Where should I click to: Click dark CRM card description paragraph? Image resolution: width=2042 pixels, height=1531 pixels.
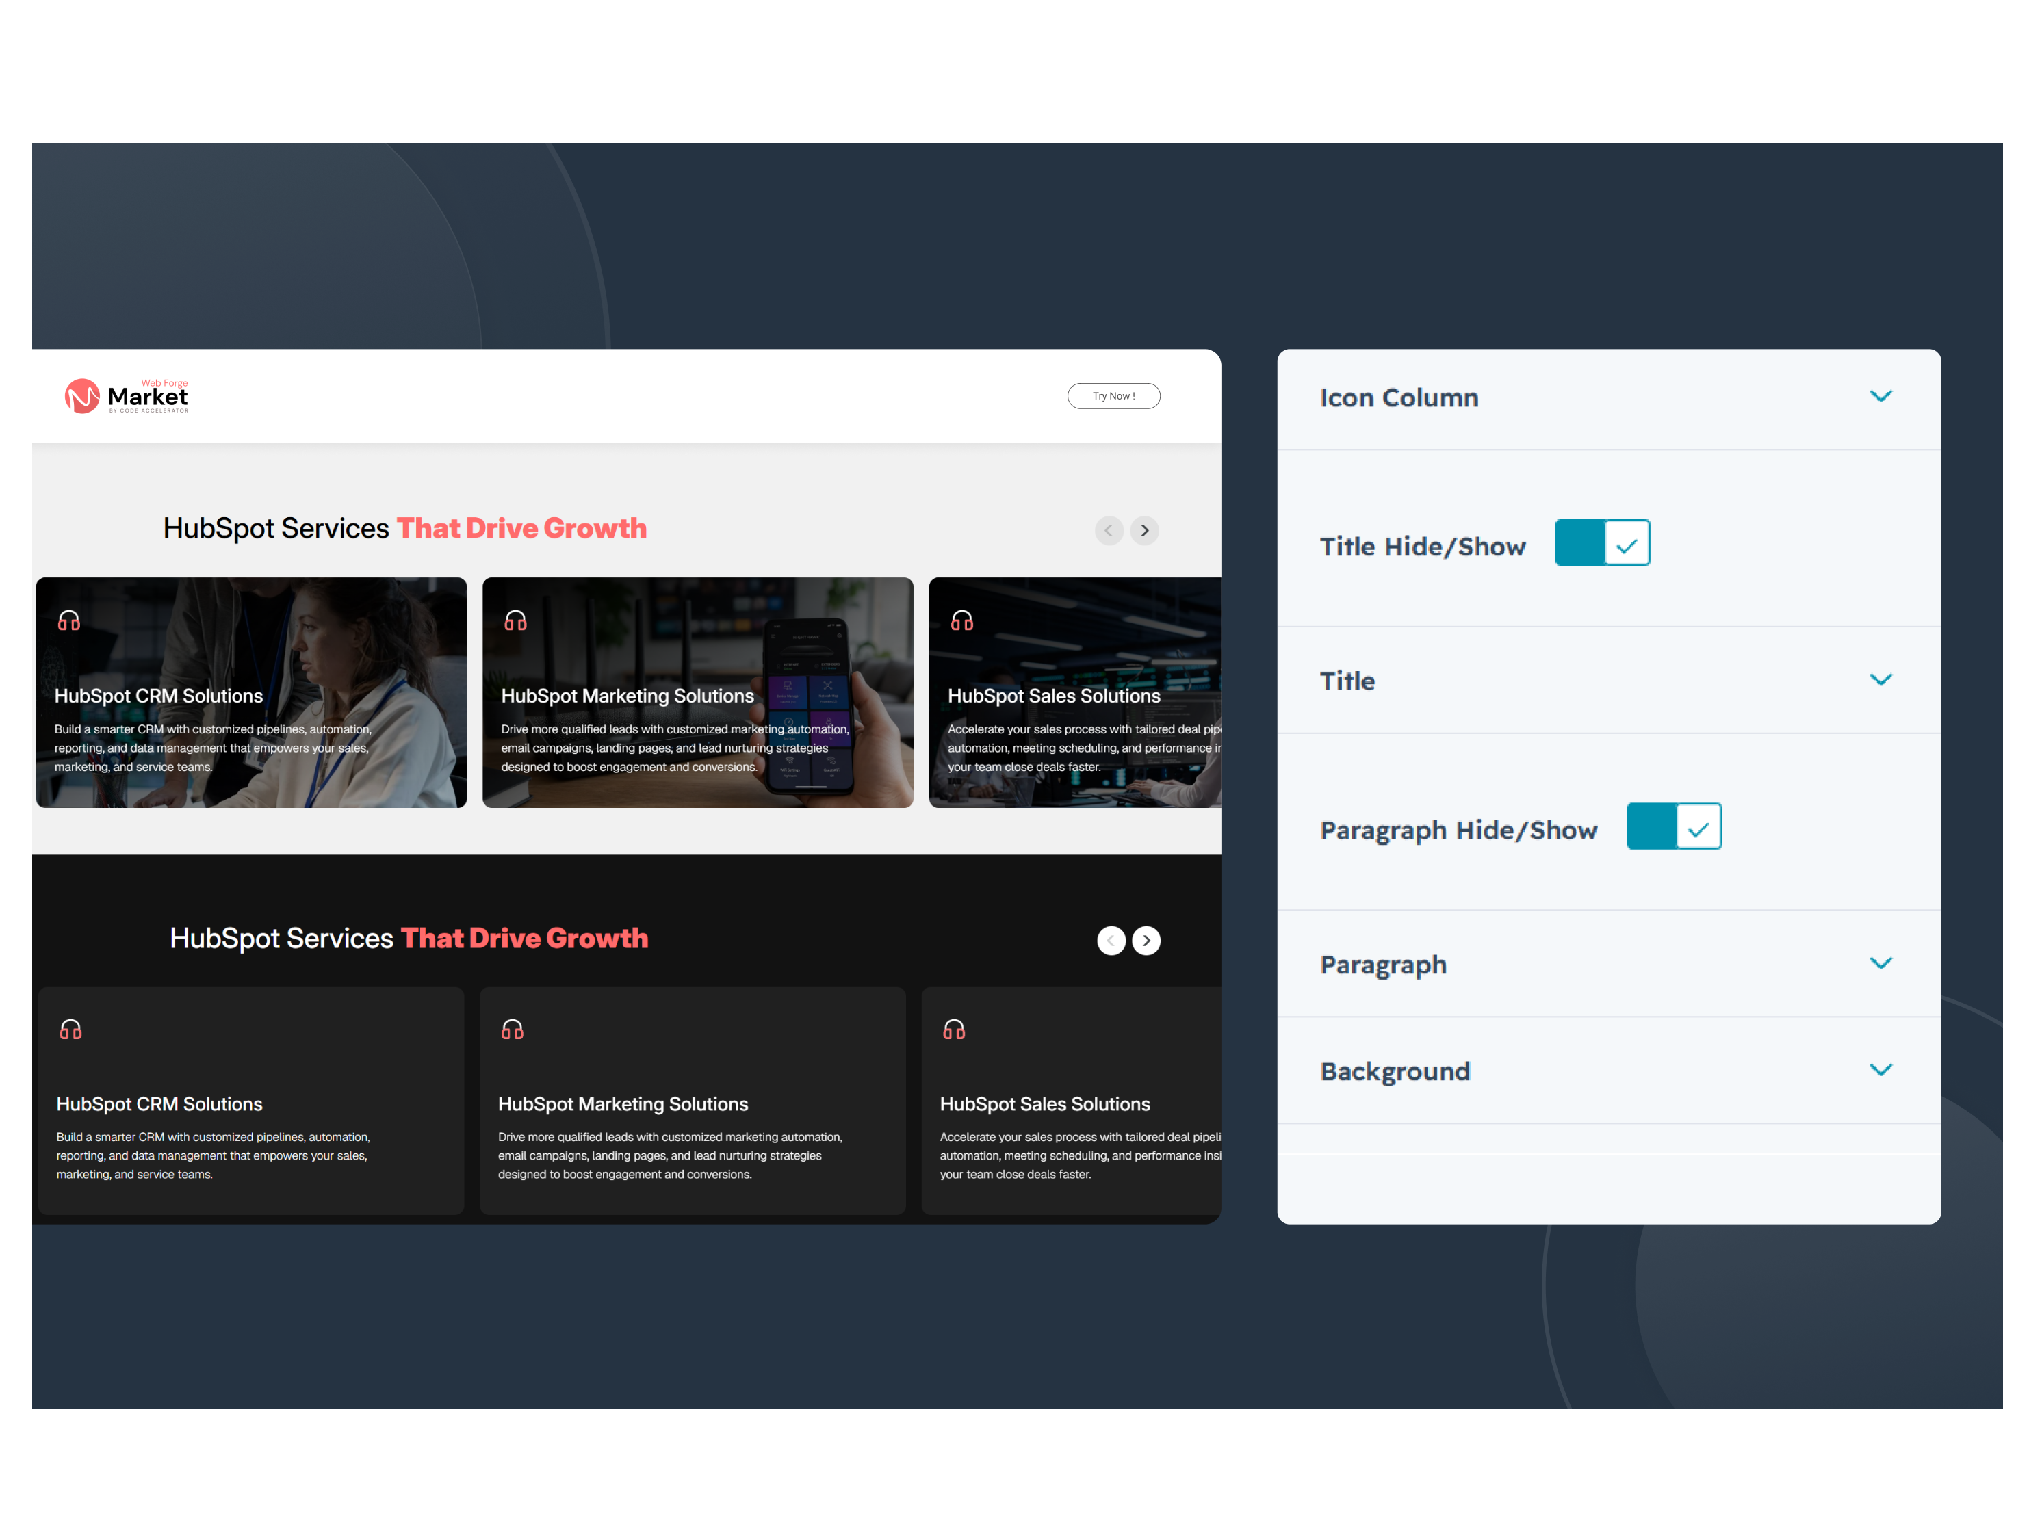[x=214, y=1155]
